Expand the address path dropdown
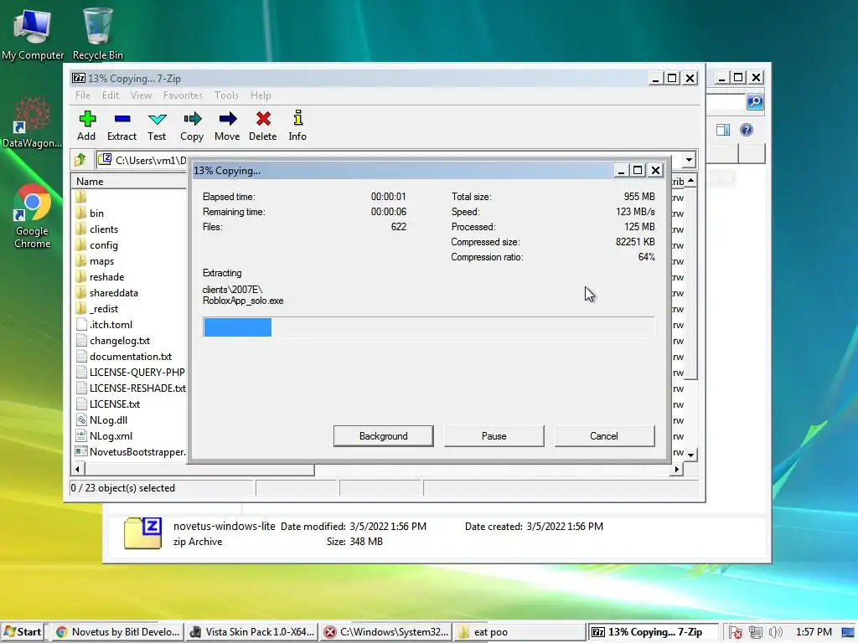The image size is (858, 643). point(689,160)
